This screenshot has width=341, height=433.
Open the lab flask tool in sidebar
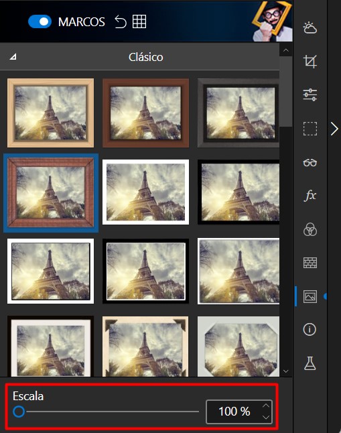[310, 363]
